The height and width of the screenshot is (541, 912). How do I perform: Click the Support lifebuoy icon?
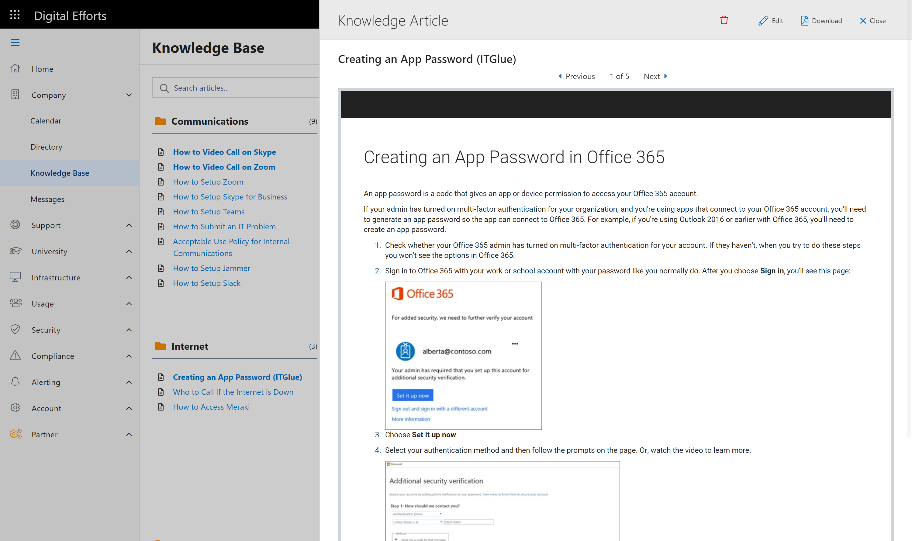15,225
